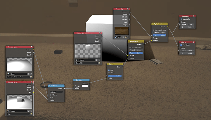211x120 pixels.
Task: Toggle preview icon on Viewer node header
Action: [193, 42]
